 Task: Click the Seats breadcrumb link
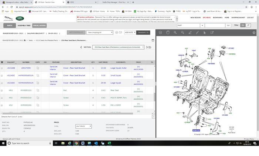tap(31, 40)
